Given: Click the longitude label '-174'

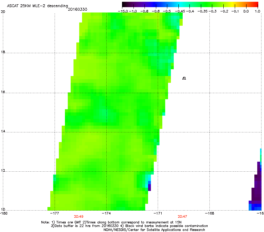Looking at the screenshot, I should point(106,213).
